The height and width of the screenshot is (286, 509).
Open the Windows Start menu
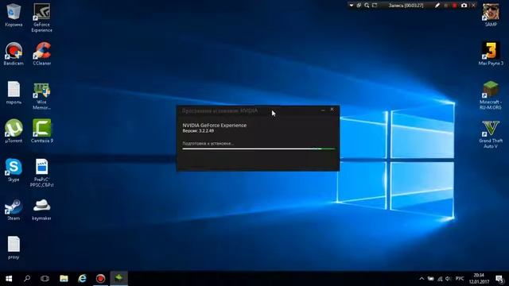point(9,279)
